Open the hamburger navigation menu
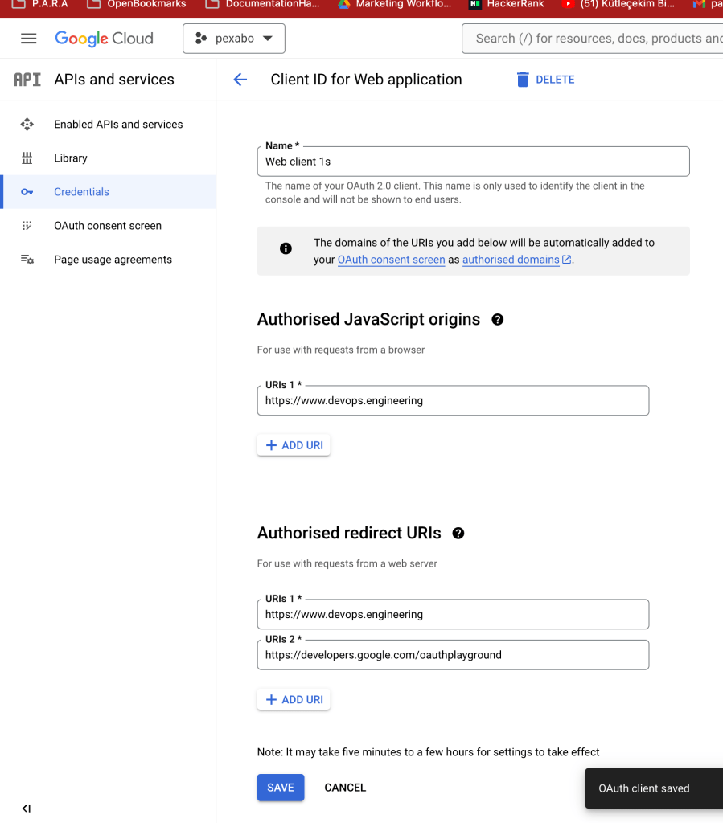This screenshot has width=723, height=823. coord(28,39)
